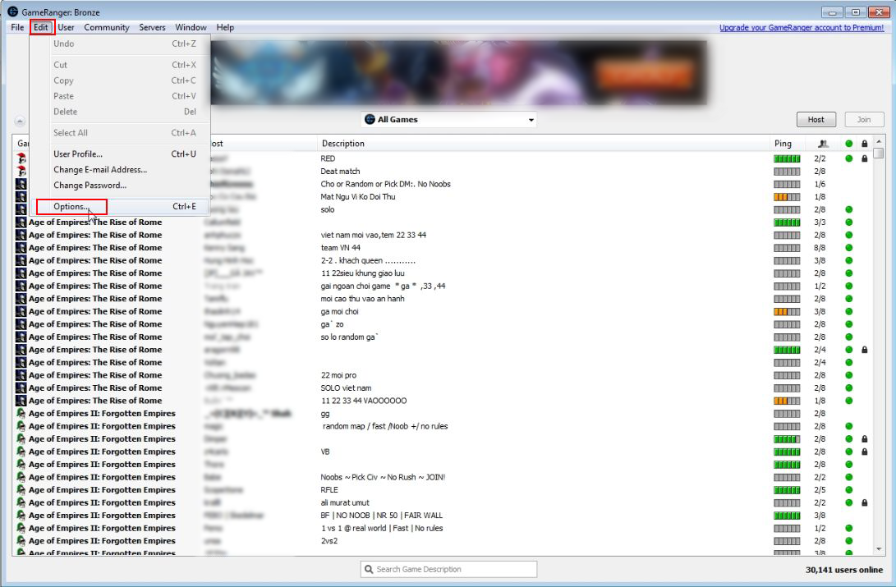
Task: Expand the All Games dropdown
Action: 449,119
